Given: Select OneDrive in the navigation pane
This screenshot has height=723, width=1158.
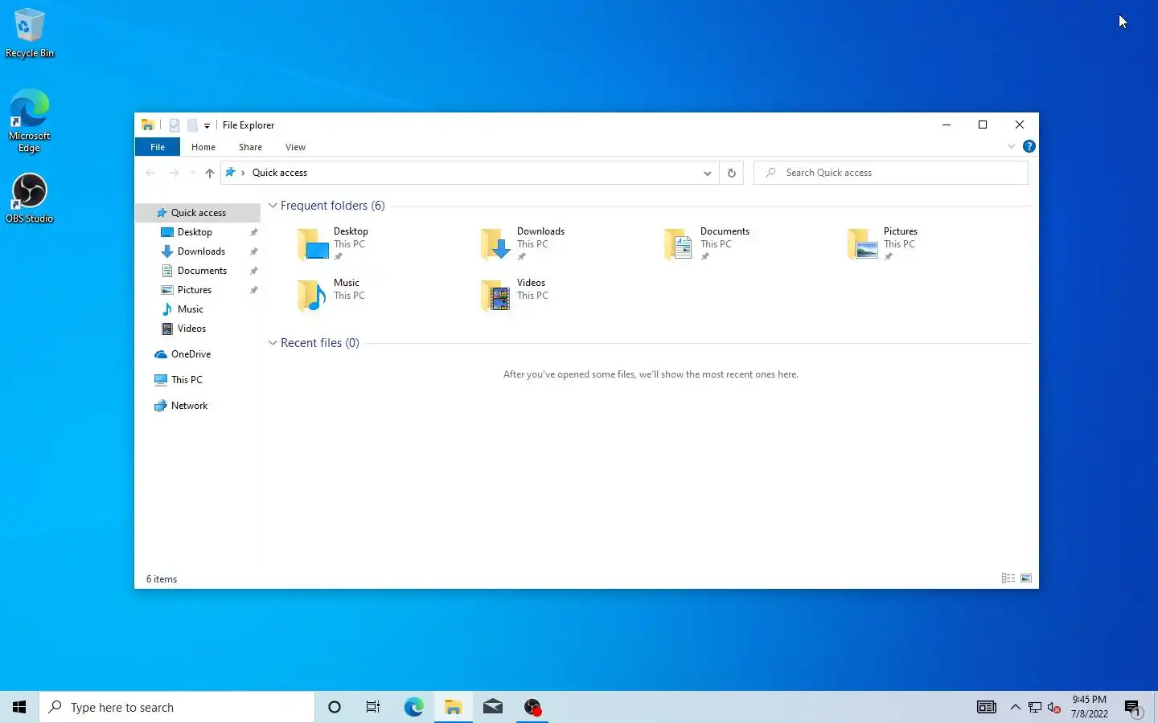Looking at the screenshot, I should 191,354.
